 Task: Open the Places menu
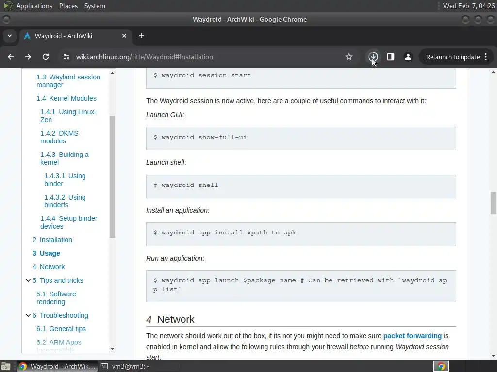(x=68, y=6)
